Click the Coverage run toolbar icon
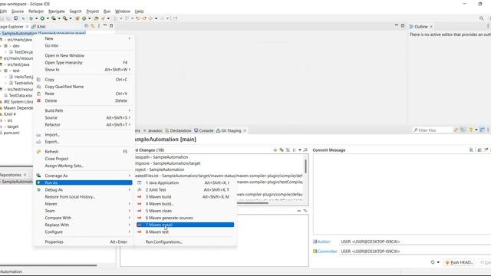491x276 pixels. [54, 18]
